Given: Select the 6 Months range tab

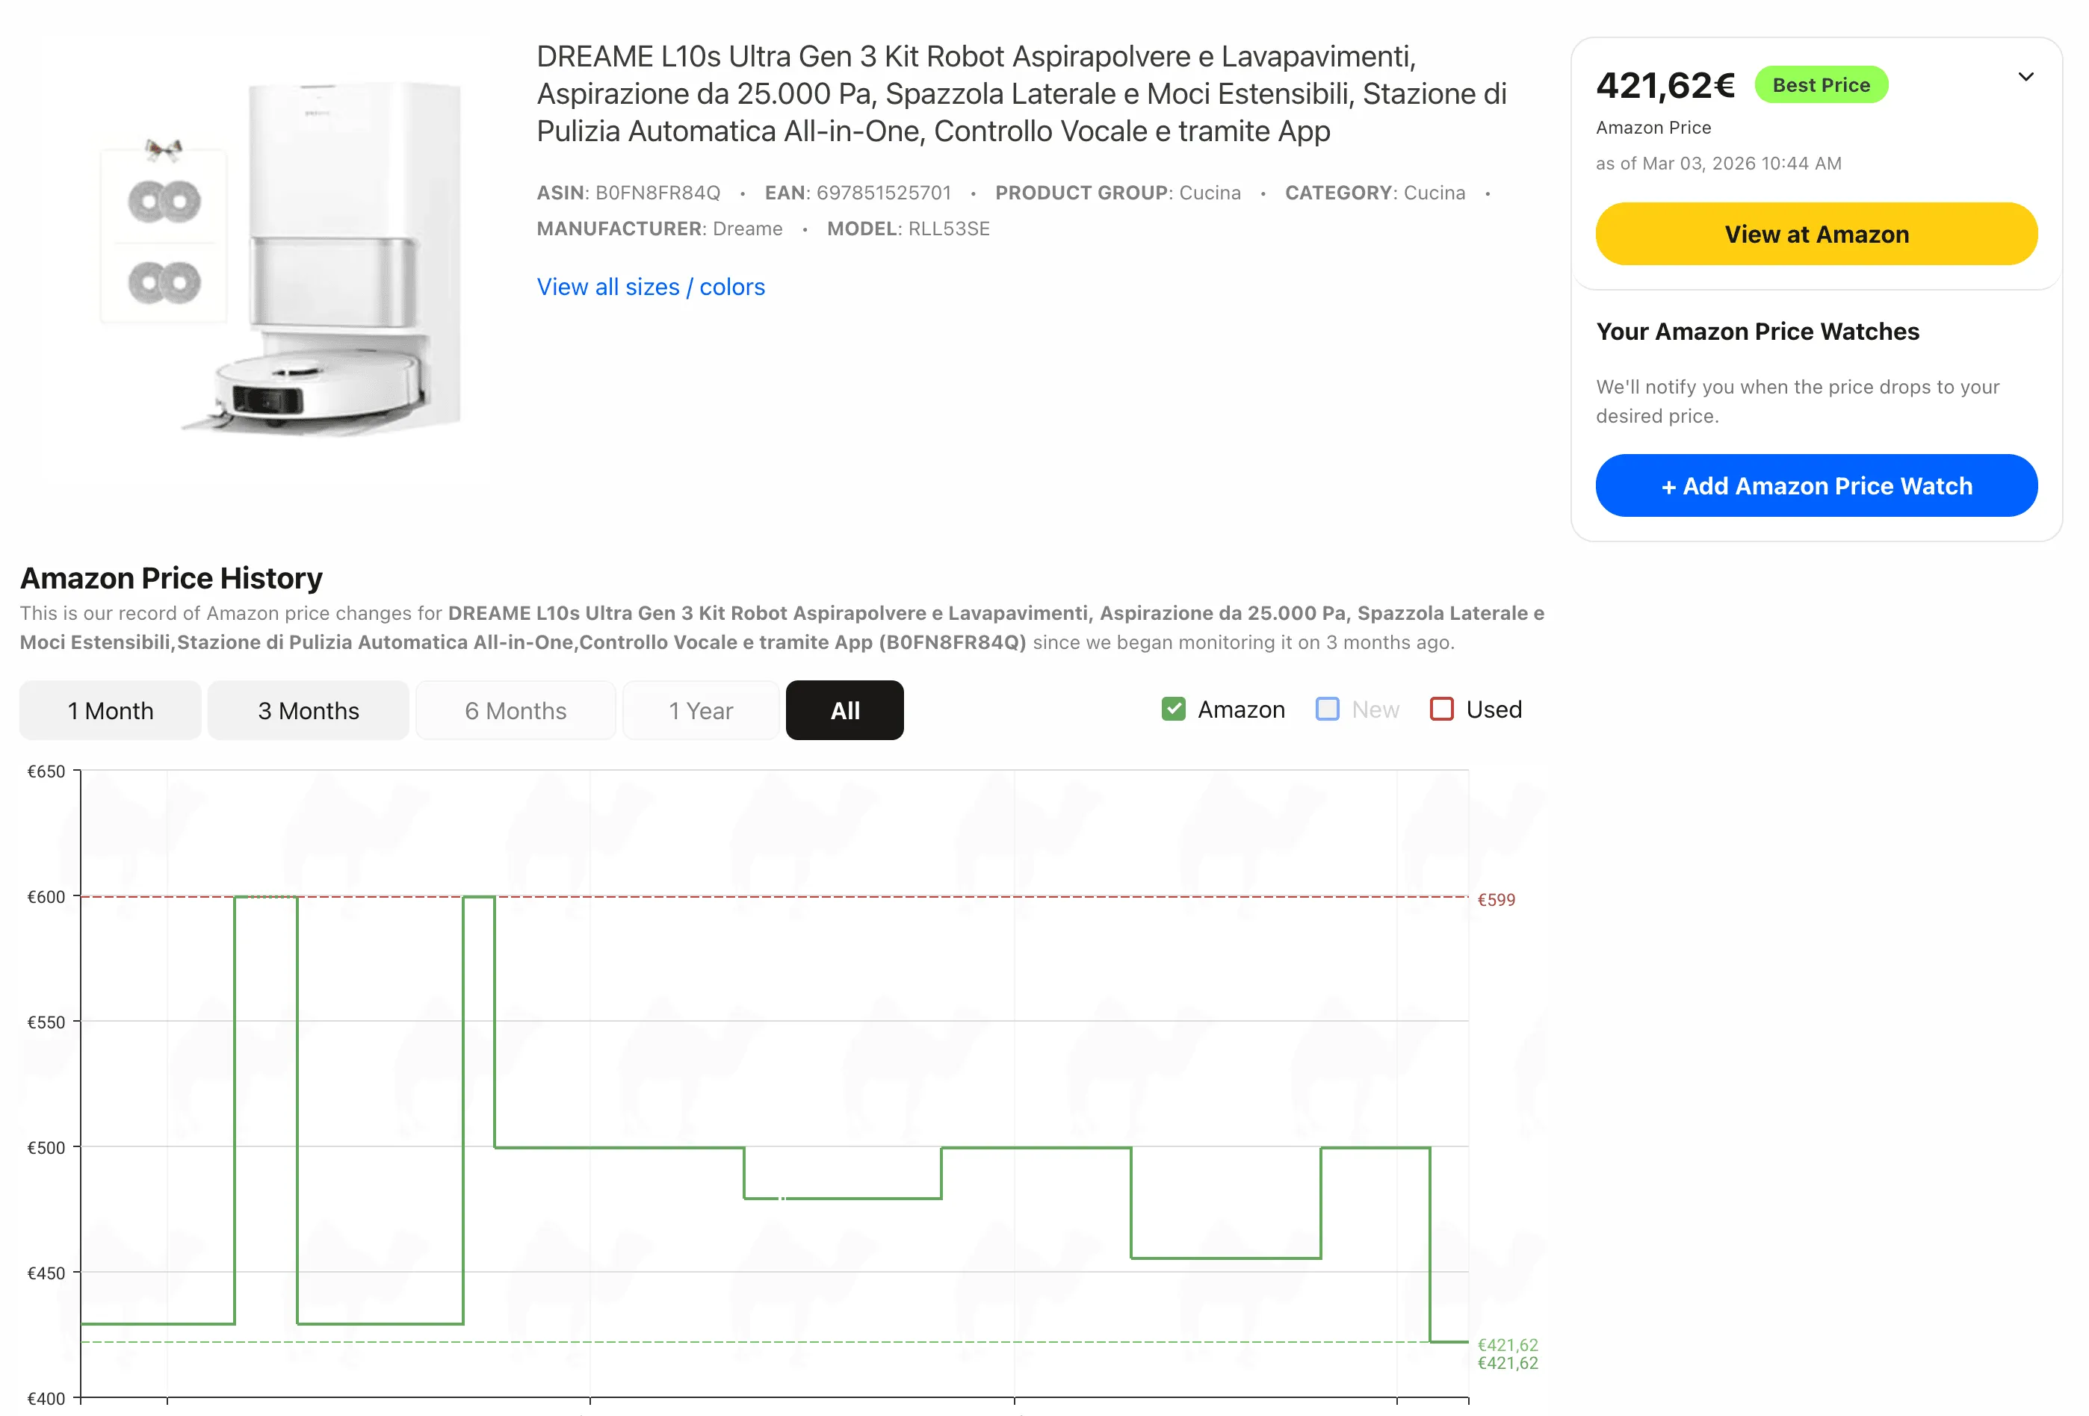Looking at the screenshot, I should click(x=515, y=711).
